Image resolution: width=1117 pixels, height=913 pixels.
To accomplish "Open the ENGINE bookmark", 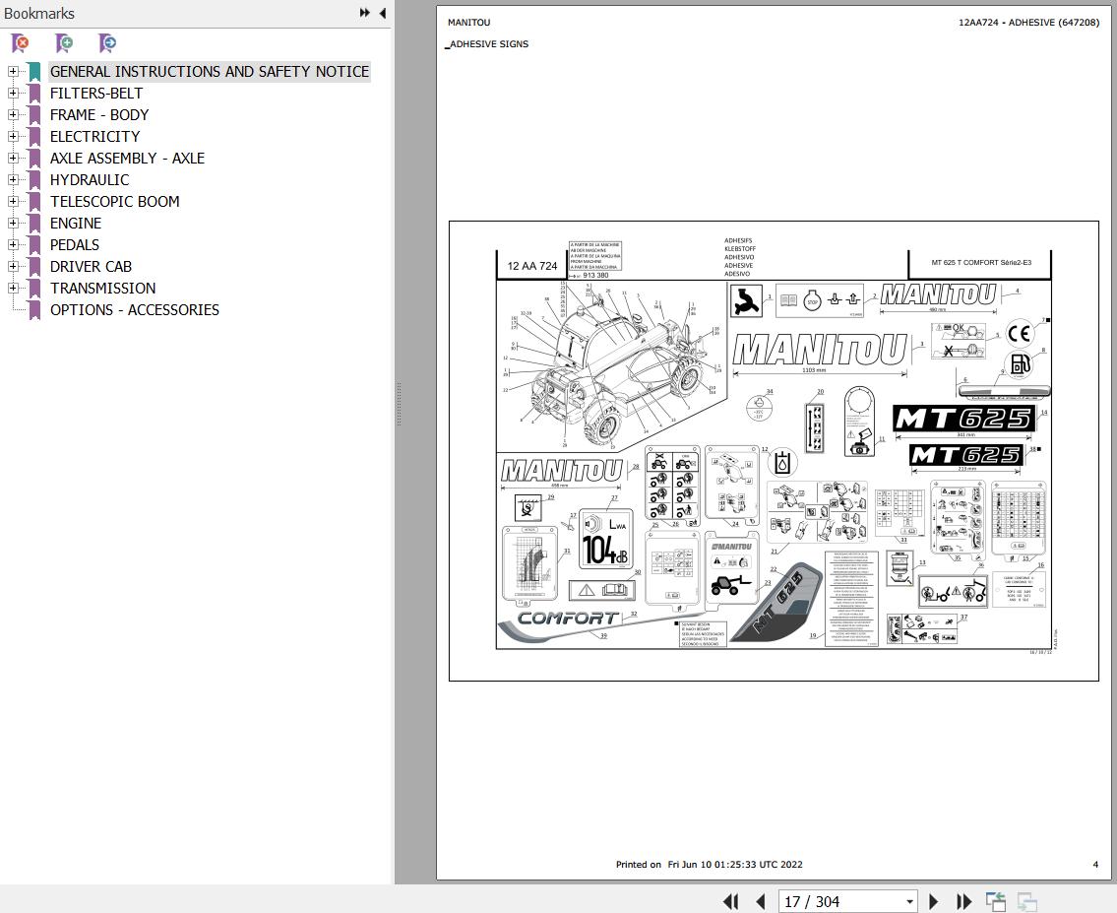I will coord(76,224).
